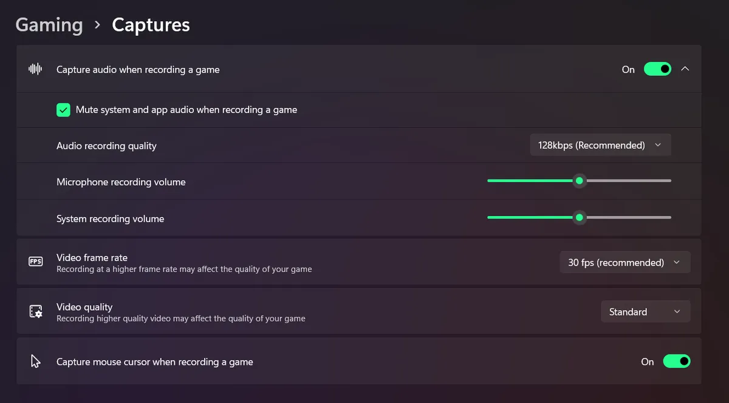Image resolution: width=729 pixels, height=403 pixels.
Task: Go back to Gaming breadcrumb
Action: (49, 25)
